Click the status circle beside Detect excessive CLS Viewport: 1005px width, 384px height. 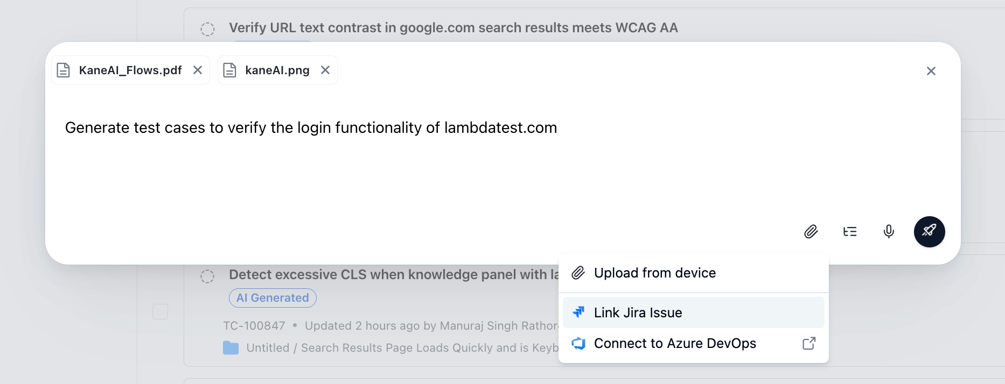207,275
